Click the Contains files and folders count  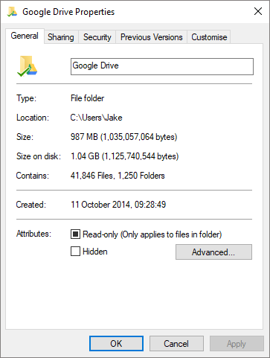click(118, 176)
